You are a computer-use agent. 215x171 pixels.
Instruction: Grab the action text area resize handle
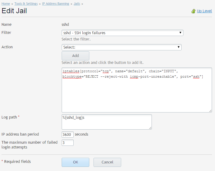[210, 111]
